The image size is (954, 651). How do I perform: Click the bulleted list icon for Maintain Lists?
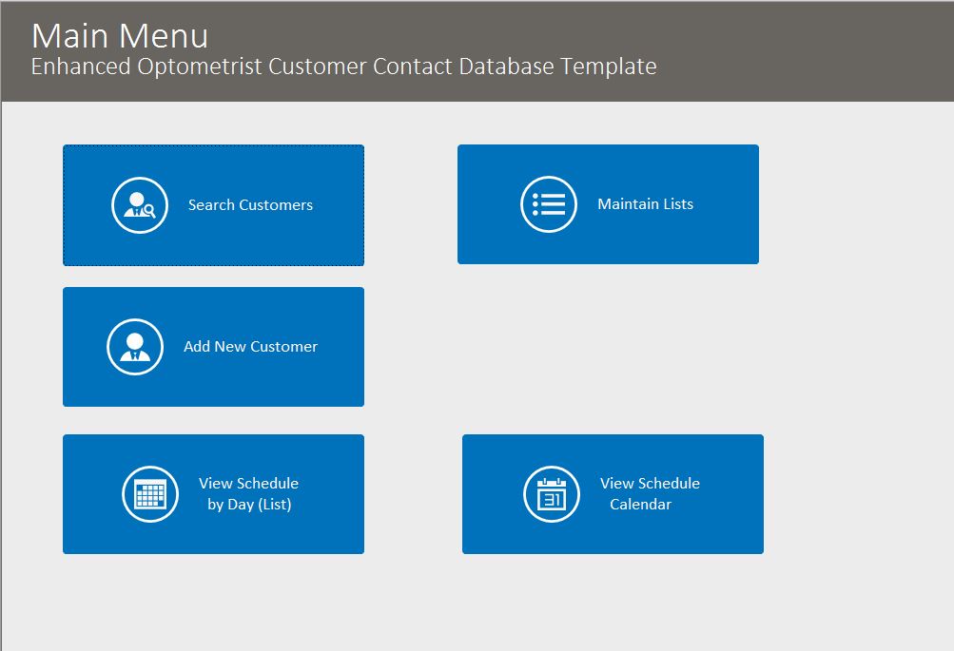click(548, 204)
